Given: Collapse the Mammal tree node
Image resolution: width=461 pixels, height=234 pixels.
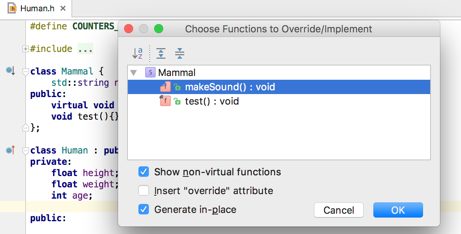Looking at the screenshot, I should (x=133, y=73).
